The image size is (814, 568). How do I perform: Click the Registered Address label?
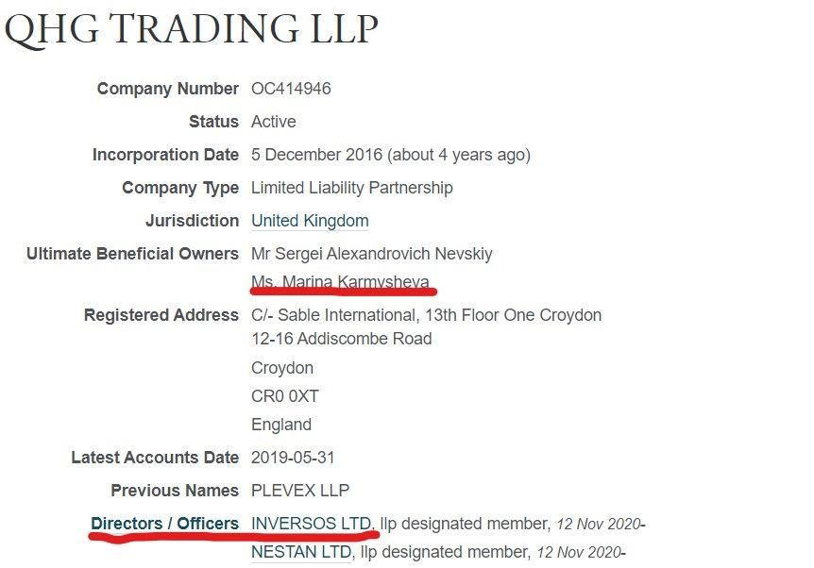(x=161, y=315)
